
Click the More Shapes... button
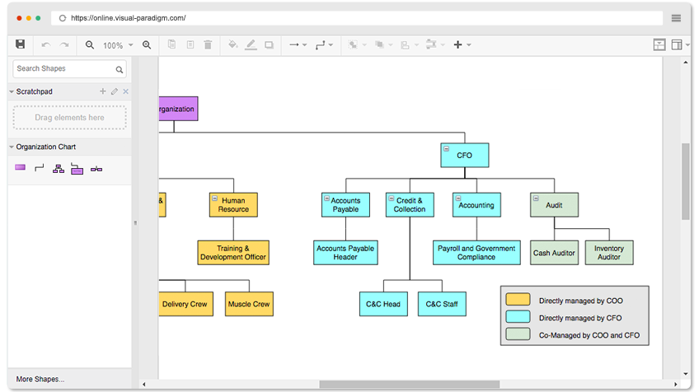(x=40, y=379)
